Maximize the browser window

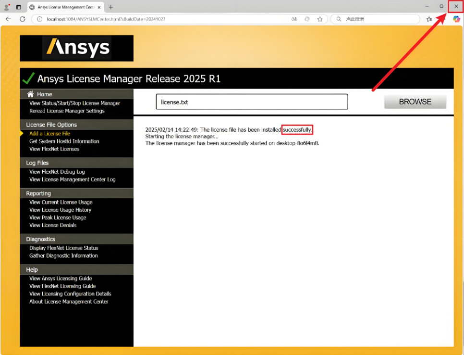441,6
